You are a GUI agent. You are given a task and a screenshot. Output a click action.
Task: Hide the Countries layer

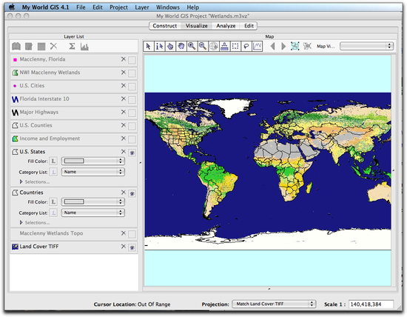pos(132,193)
